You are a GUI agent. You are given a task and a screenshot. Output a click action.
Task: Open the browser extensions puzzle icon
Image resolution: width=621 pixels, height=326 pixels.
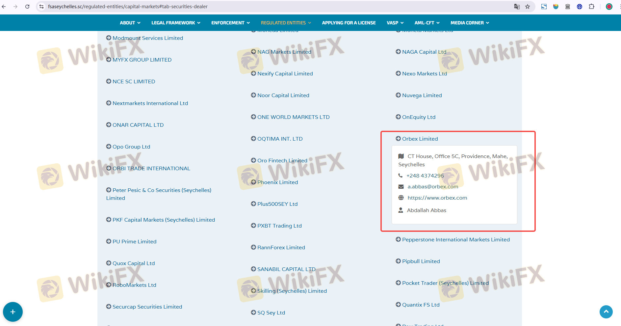click(x=591, y=7)
